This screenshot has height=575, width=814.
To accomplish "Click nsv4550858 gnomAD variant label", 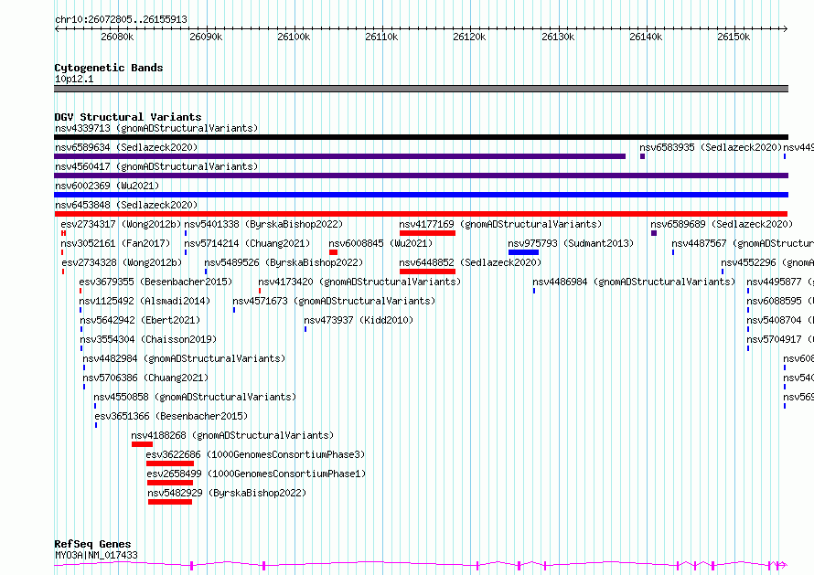I will 195,397.
